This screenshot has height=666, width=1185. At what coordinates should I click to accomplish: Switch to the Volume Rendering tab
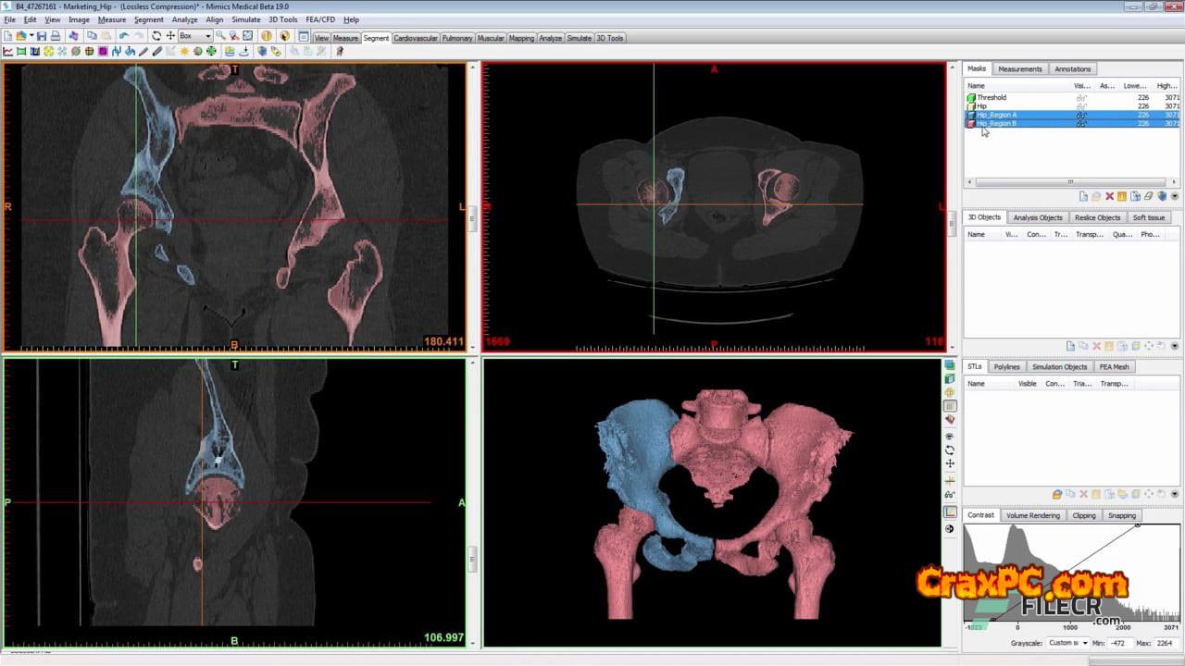pyautogui.click(x=1032, y=515)
